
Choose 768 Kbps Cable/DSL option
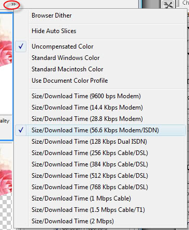coord(100,187)
